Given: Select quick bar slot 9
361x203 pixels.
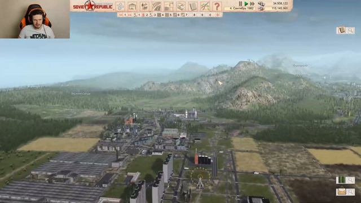Looking at the screenshot, I should pyautogui.click(x=202, y=15).
